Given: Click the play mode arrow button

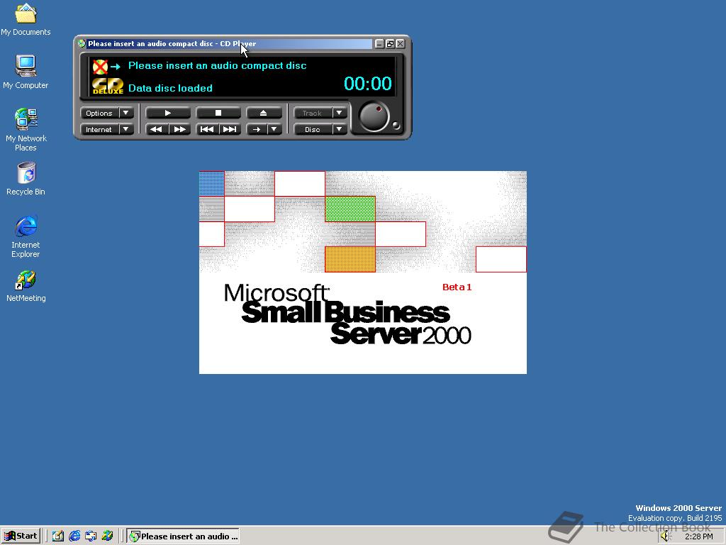Looking at the screenshot, I should pyautogui.click(x=256, y=129).
